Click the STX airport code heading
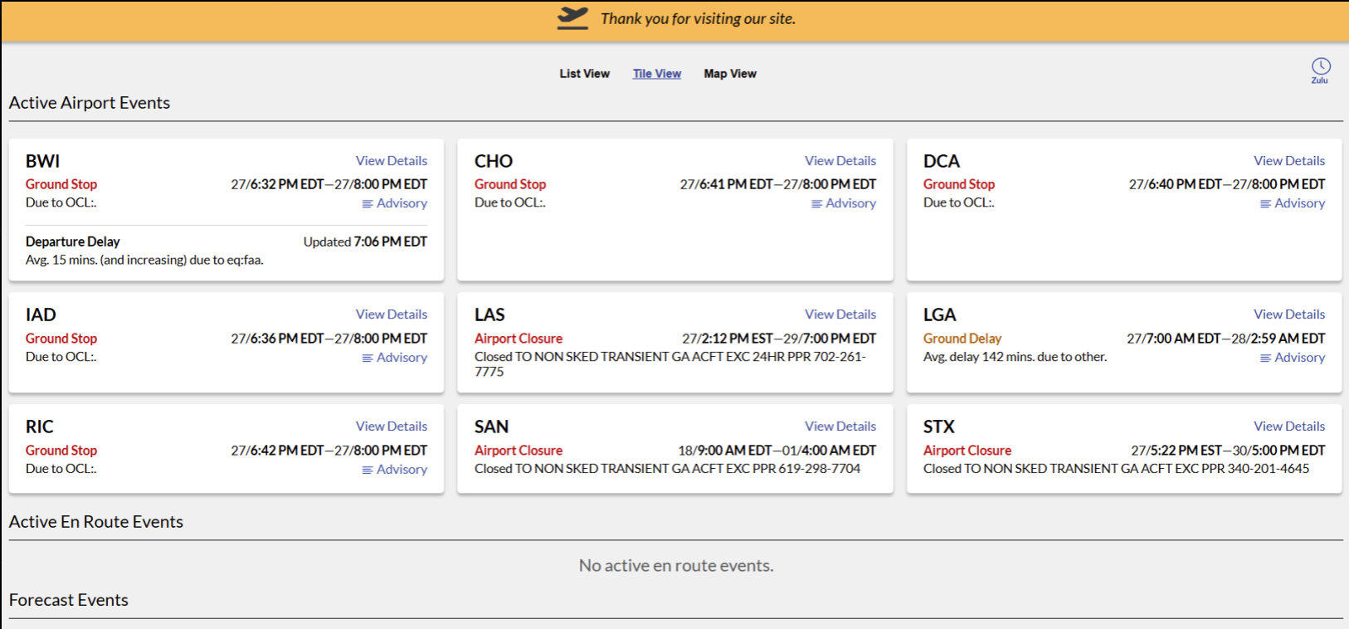The image size is (1349, 629). (x=939, y=427)
